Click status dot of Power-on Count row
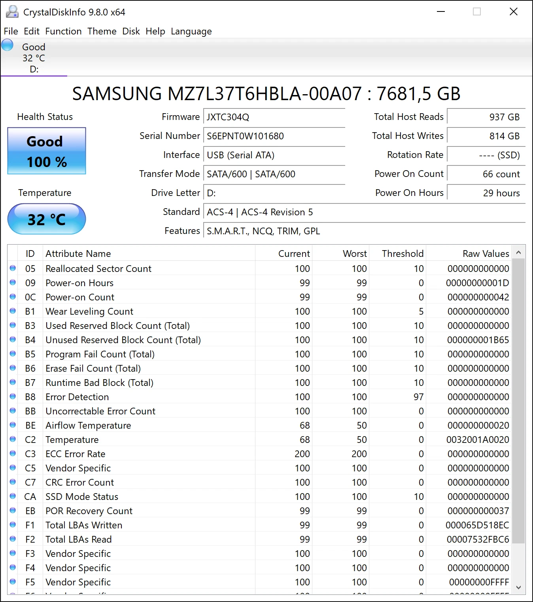 click(x=13, y=296)
